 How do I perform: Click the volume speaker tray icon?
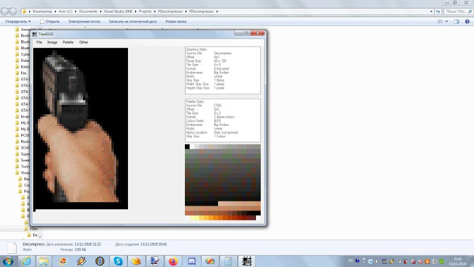tap(377, 261)
